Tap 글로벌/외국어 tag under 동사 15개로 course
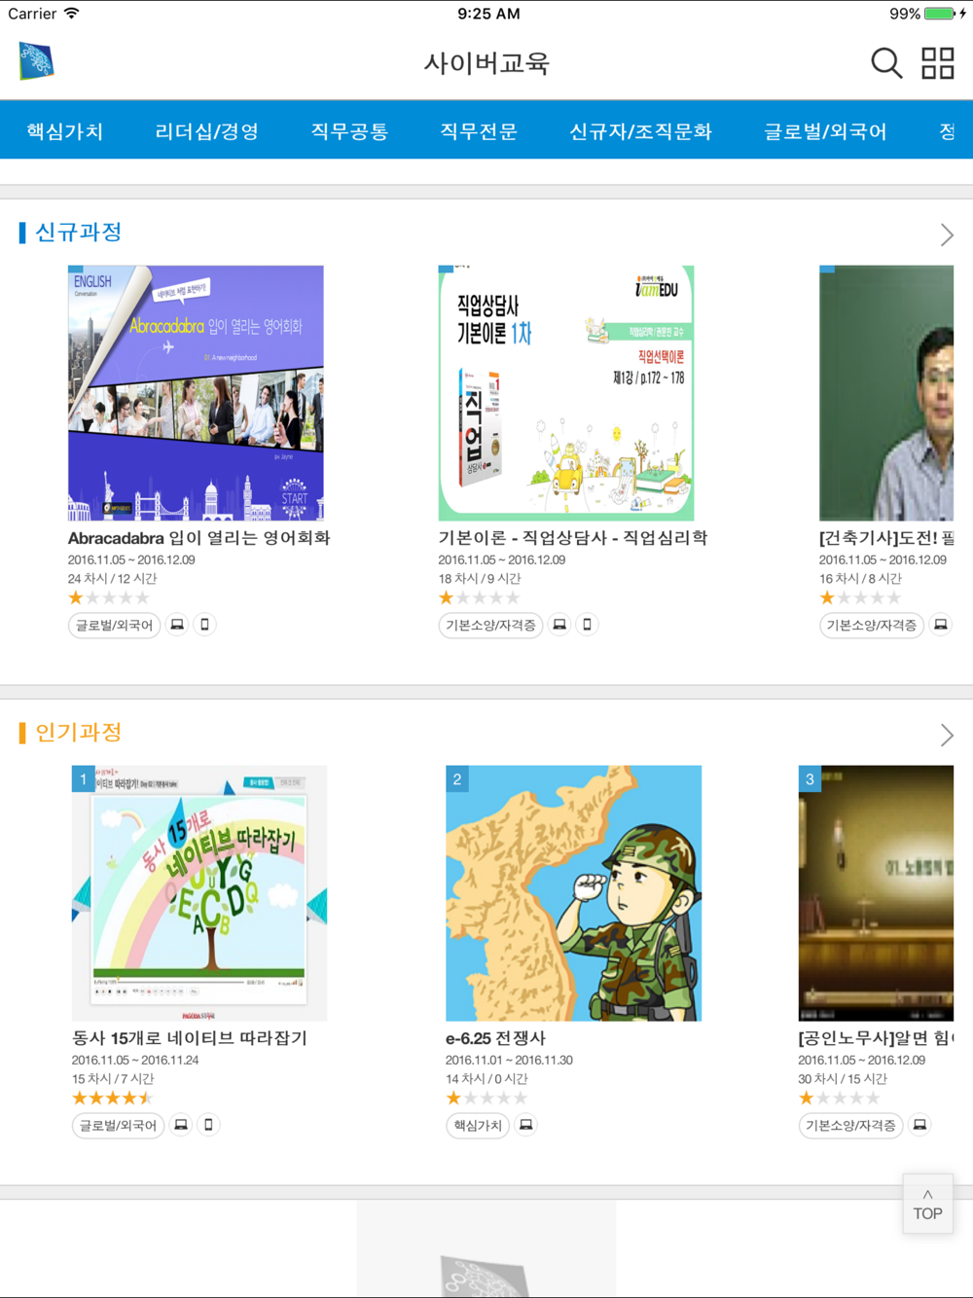Image resolution: width=973 pixels, height=1298 pixels. click(118, 1125)
